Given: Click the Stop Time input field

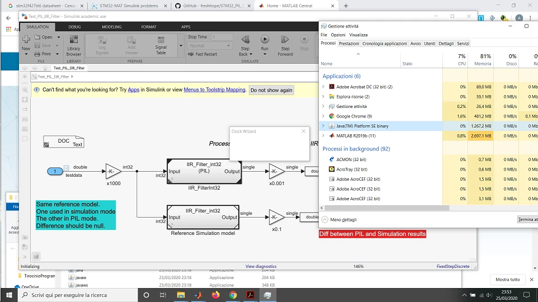Looking at the screenshot, I should (x=221, y=37).
